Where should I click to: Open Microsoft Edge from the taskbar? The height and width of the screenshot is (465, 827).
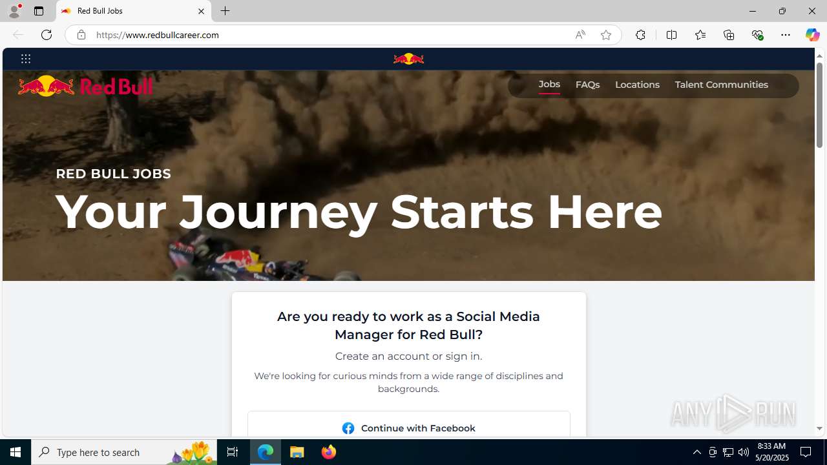(266, 452)
